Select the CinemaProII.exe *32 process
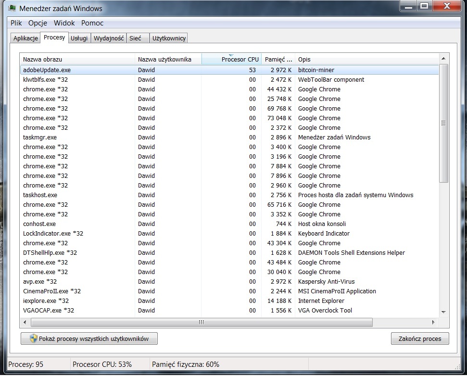This screenshot has width=467, height=376. (x=229, y=291)
